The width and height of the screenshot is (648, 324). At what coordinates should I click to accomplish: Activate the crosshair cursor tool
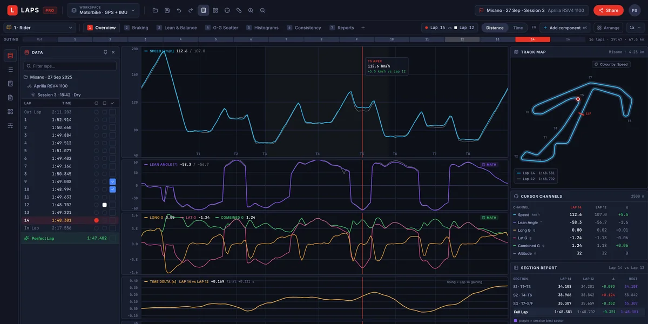227,10
